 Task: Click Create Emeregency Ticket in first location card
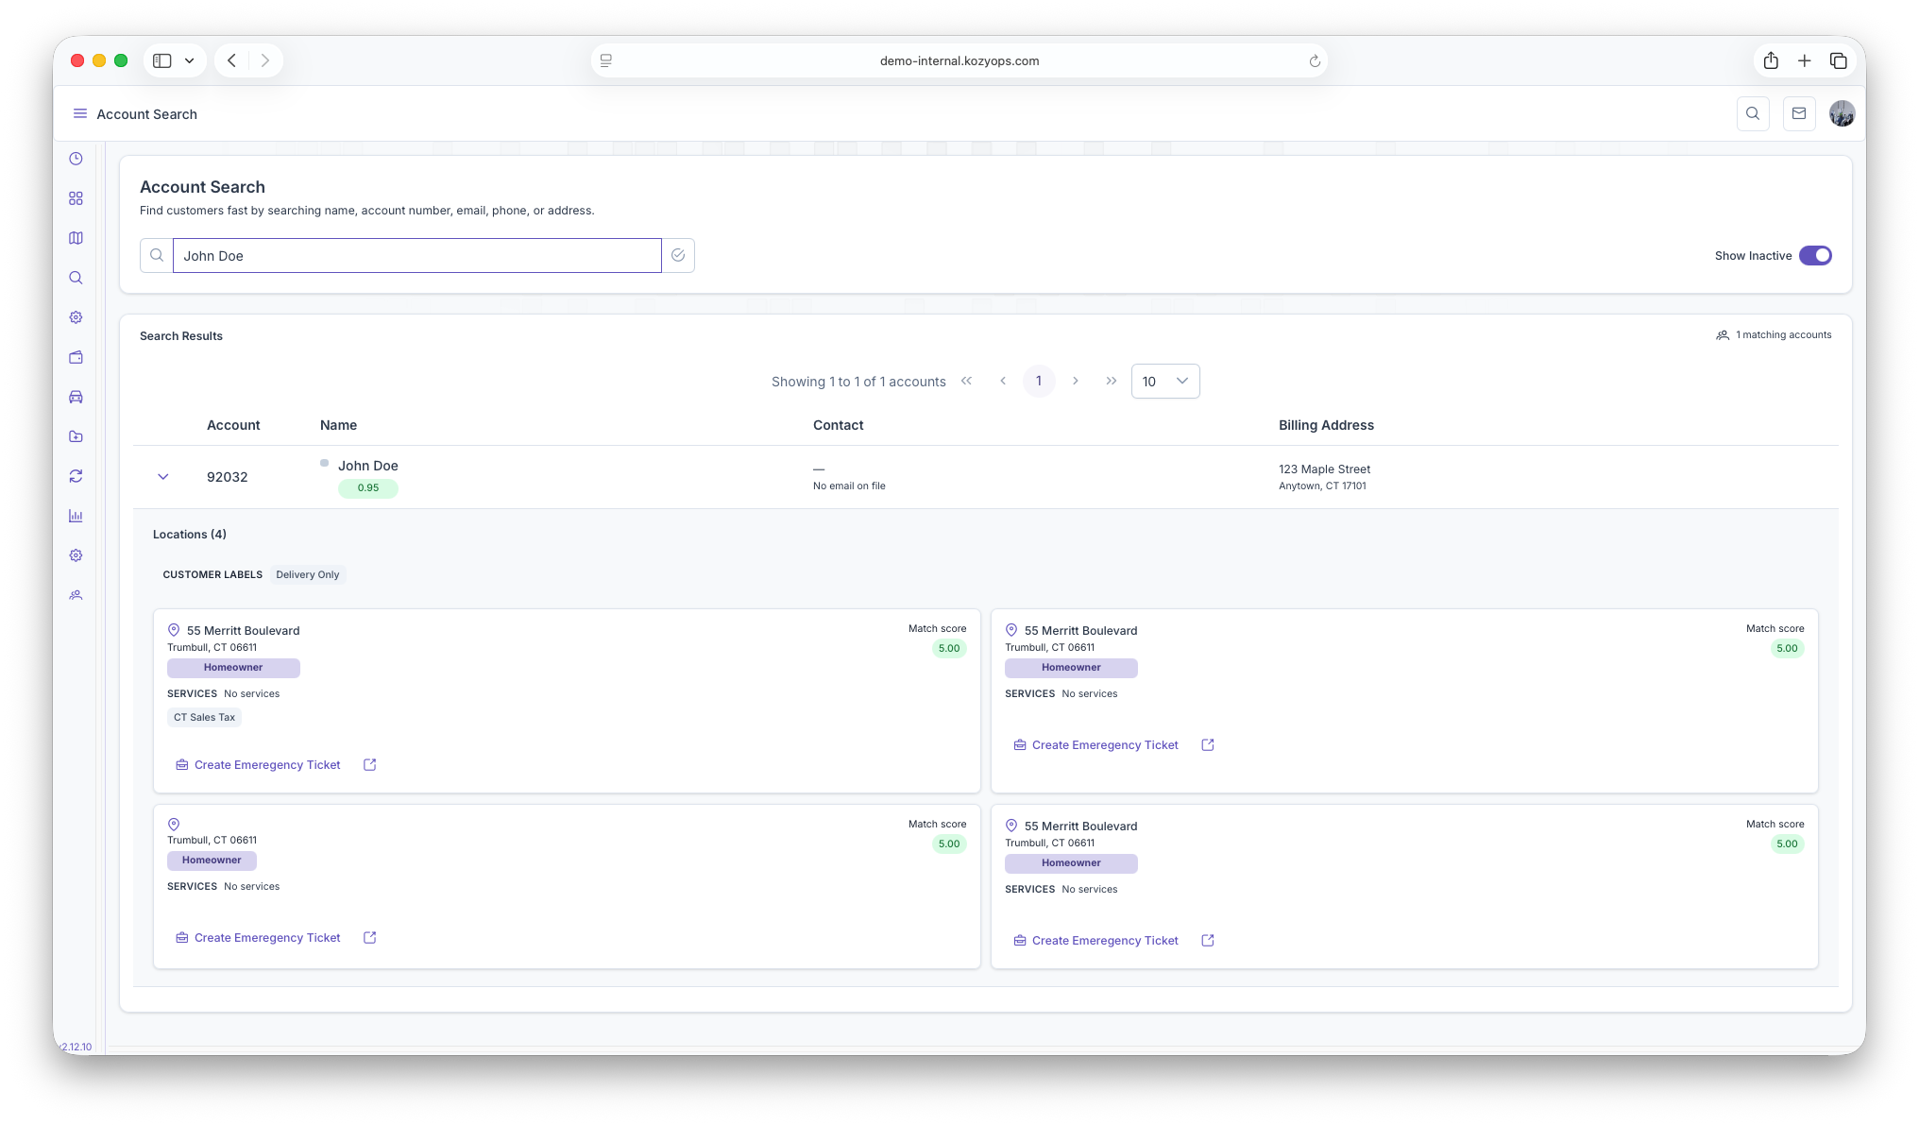click(x=266, y=765)
